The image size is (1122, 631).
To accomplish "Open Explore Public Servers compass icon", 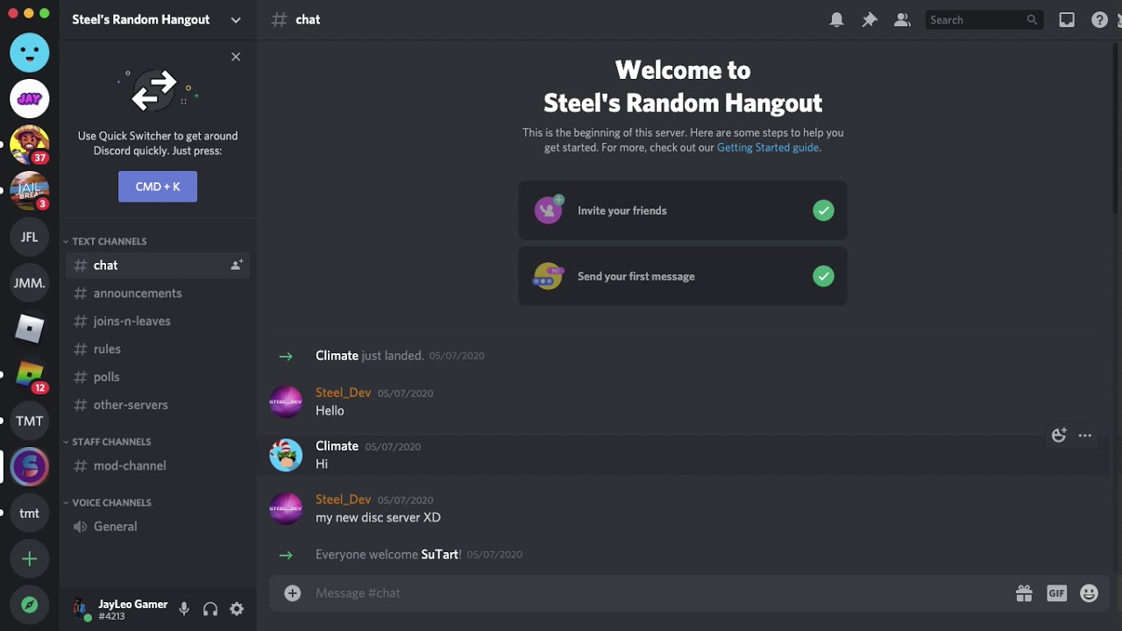I will [x=30, y=605].
